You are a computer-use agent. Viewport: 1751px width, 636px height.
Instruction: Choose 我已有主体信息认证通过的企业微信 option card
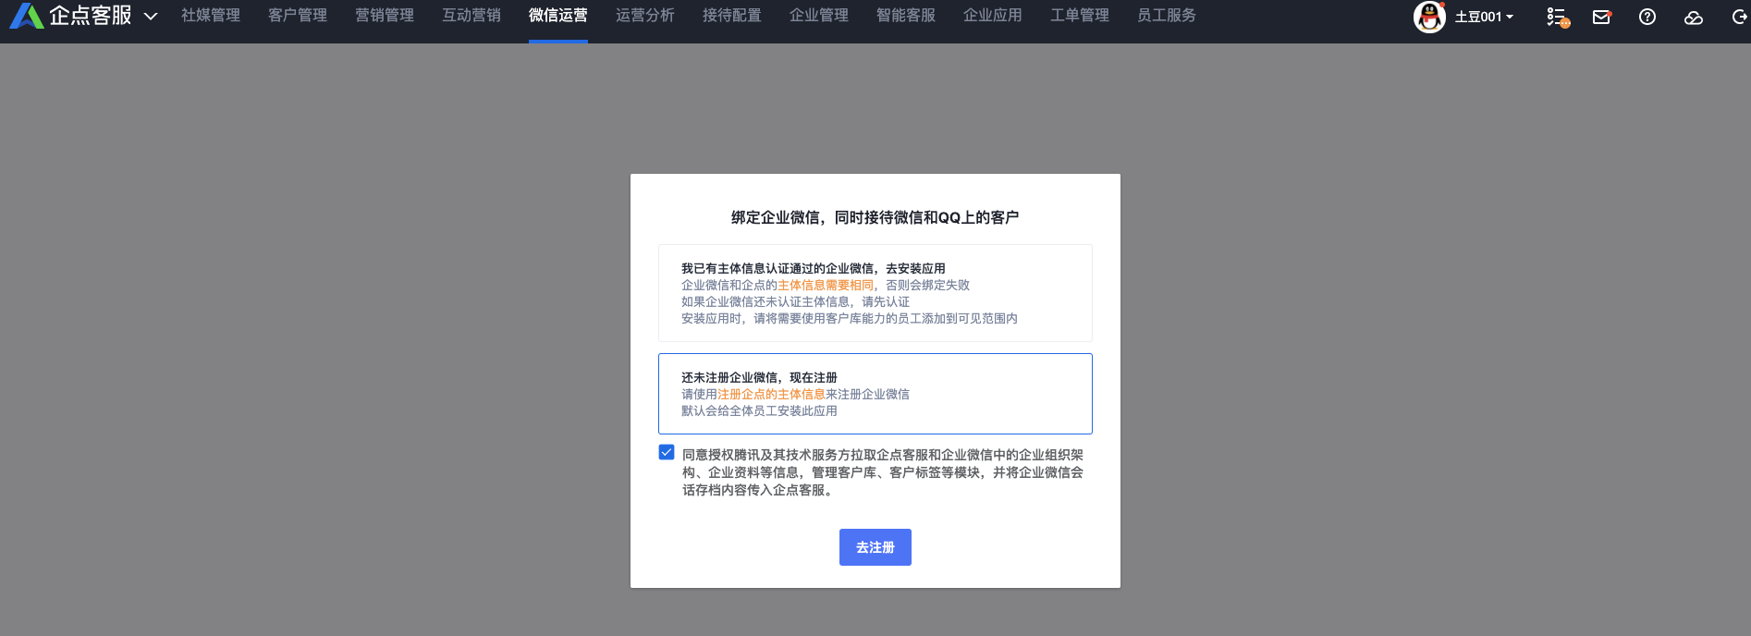click(x=875, y=293)
